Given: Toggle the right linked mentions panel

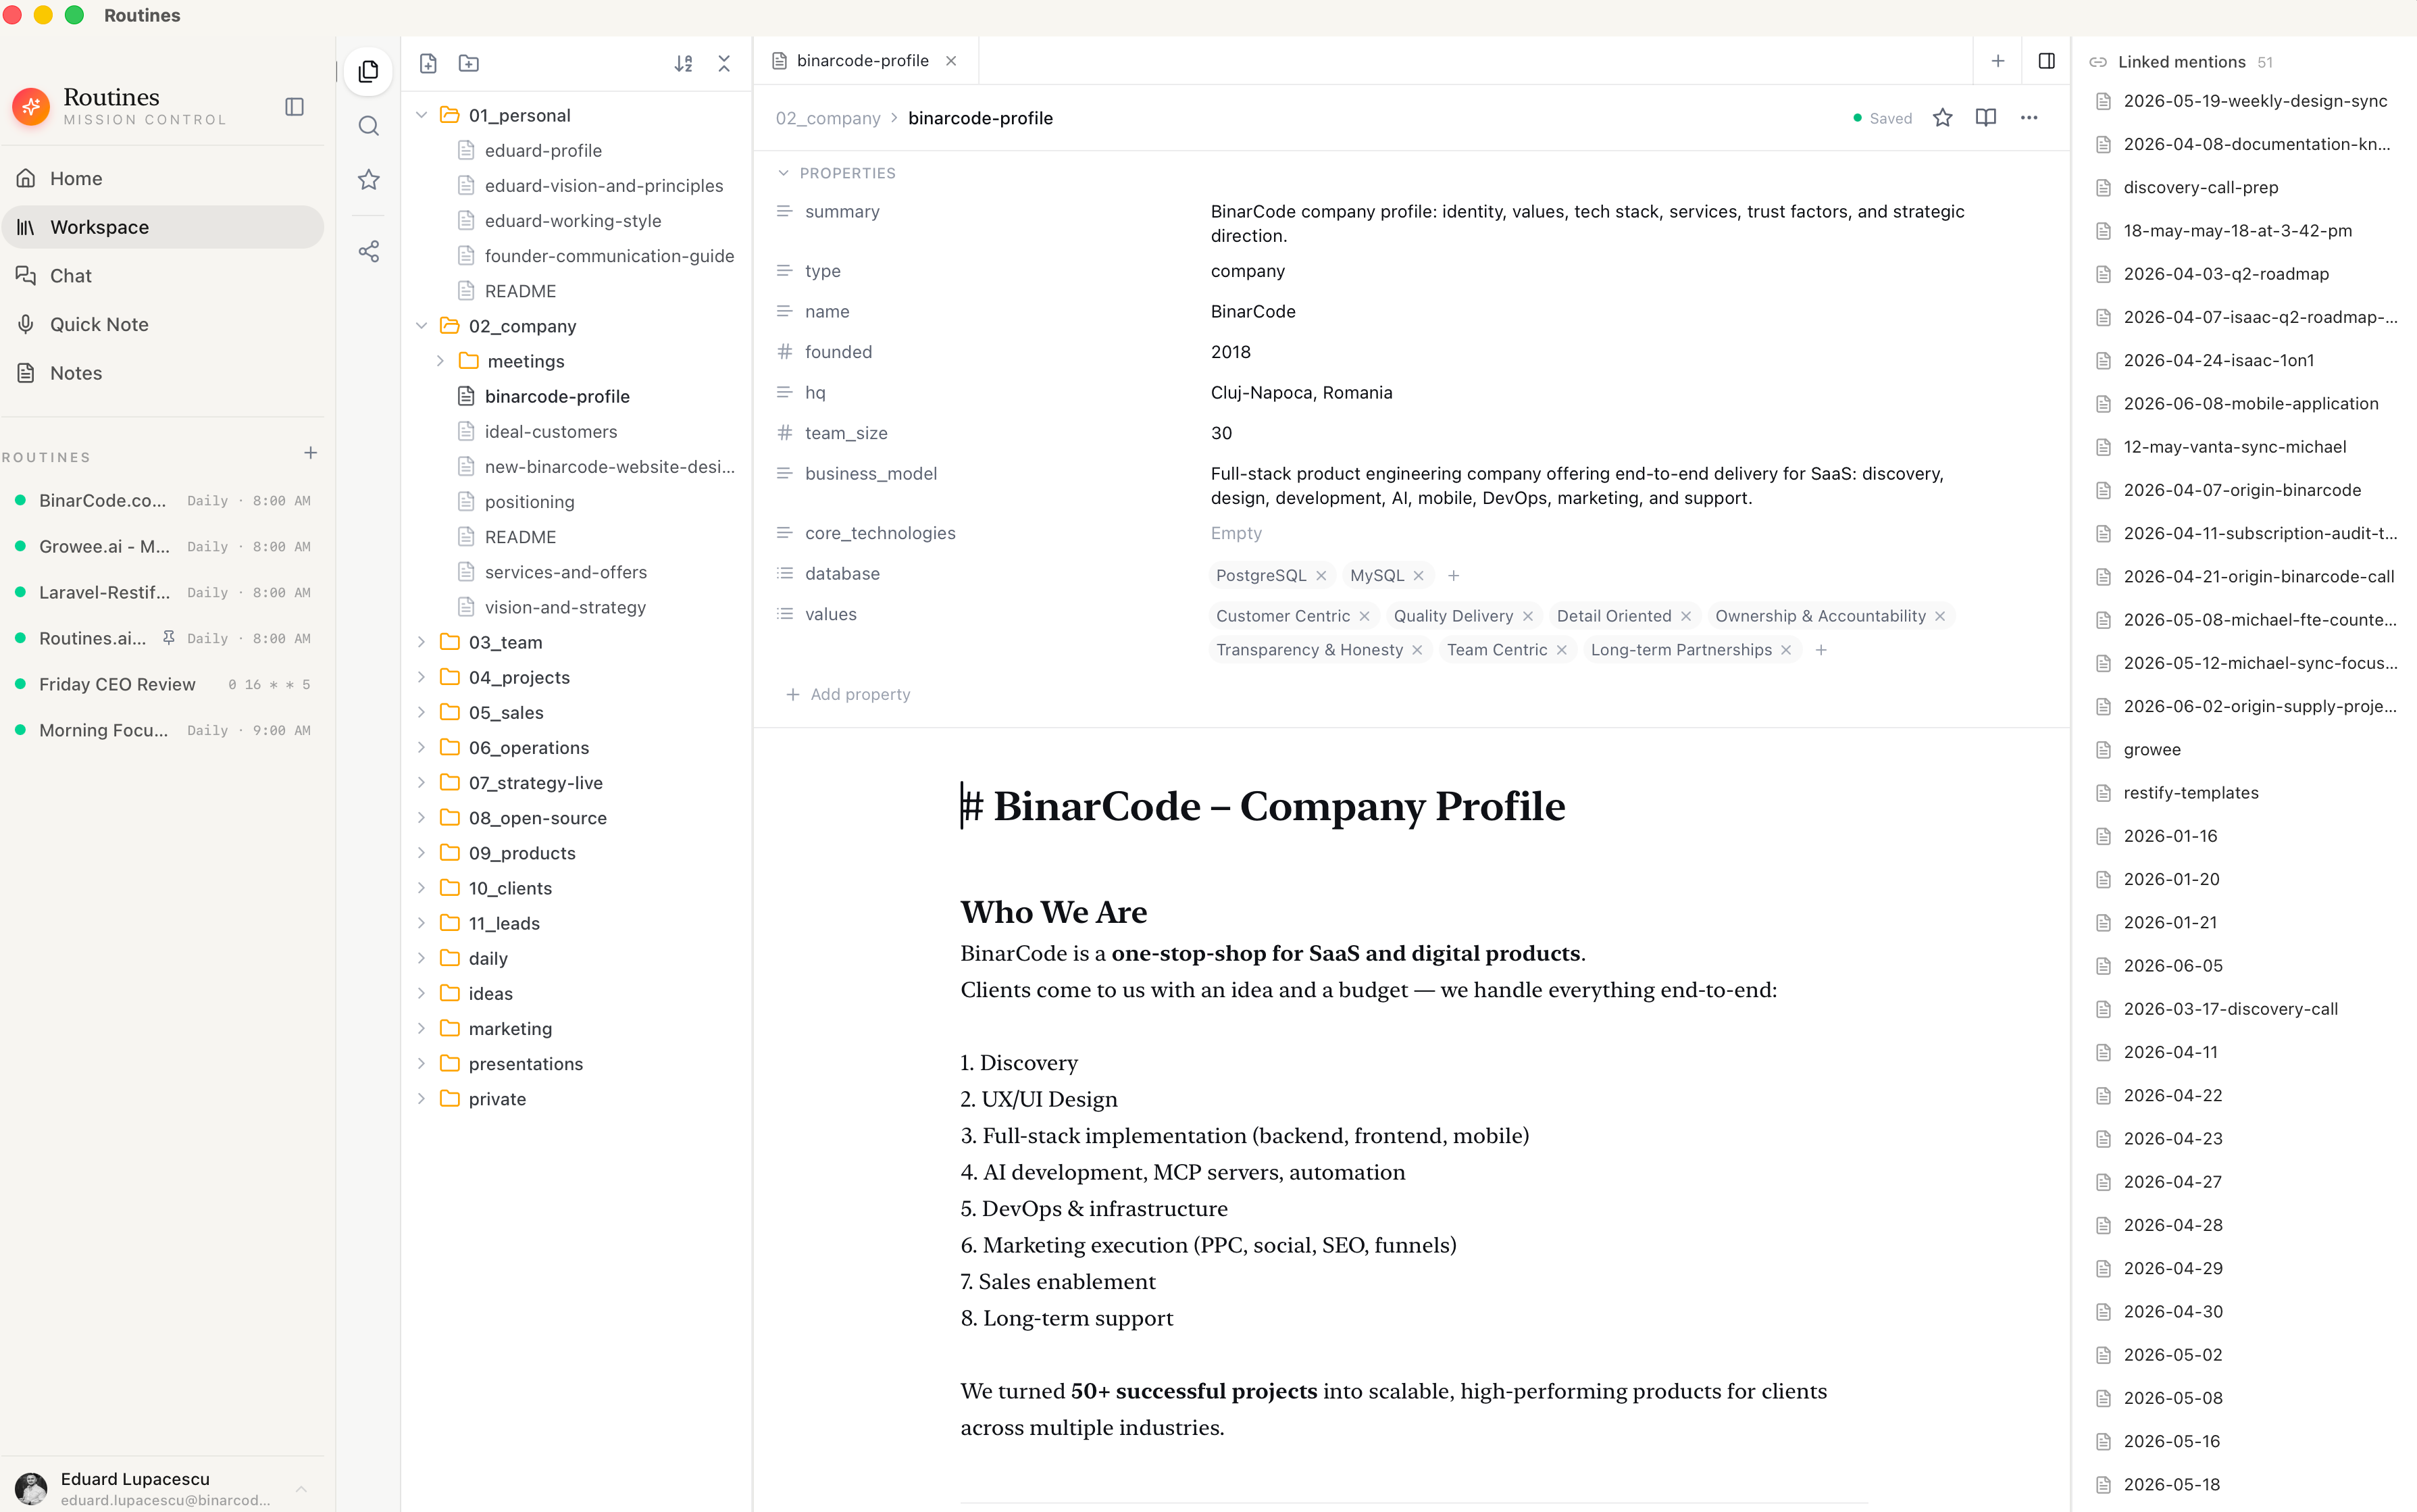Looking at the screenshot, I should [2046, 61].
